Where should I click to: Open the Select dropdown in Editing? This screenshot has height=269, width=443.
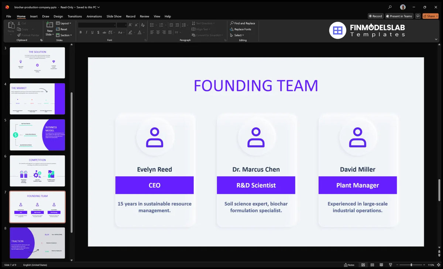237,35
